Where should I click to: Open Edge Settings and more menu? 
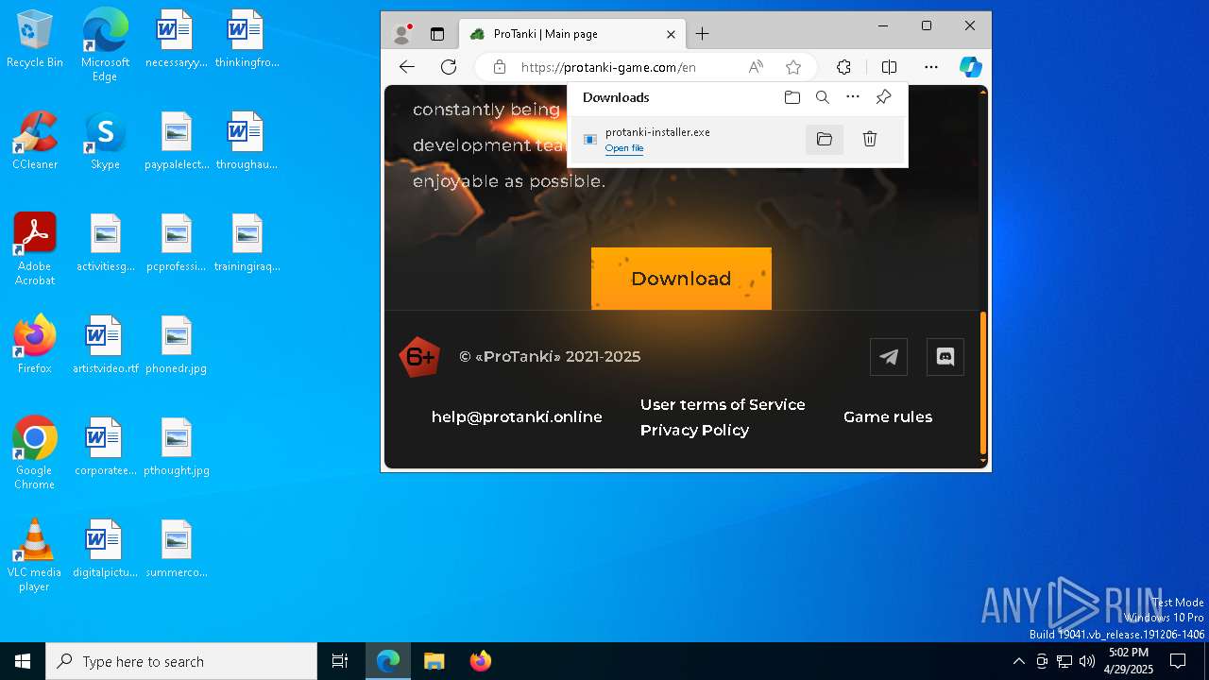931,67
